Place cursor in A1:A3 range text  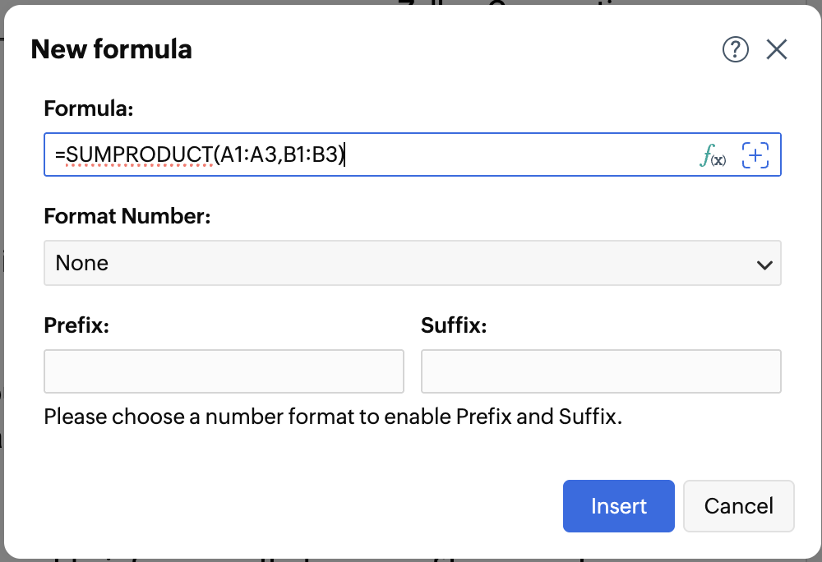[x=247, y=154]
